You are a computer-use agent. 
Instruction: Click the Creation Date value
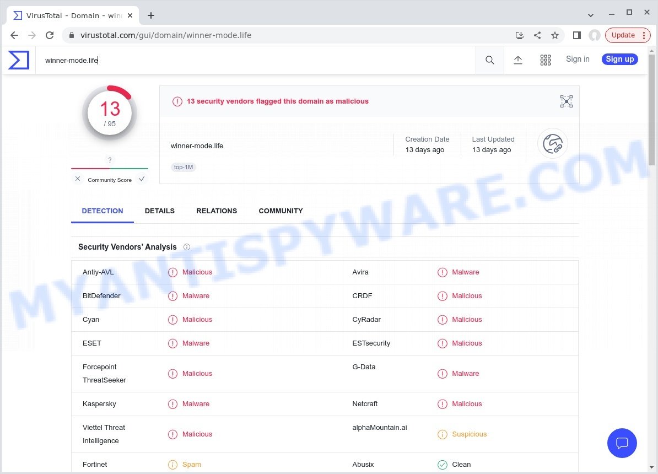pos(425,150)
